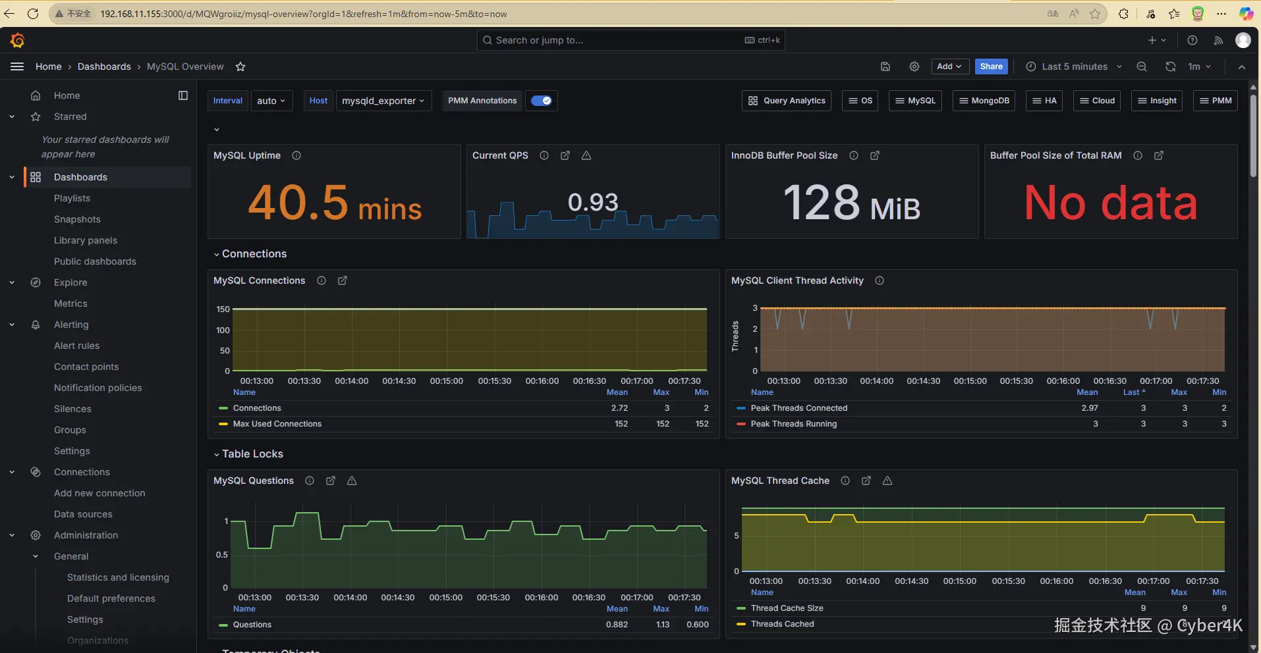This screenshot has width=1261, height=653.
Task: Click the Grafana logo icon
Action: (18, 41)
